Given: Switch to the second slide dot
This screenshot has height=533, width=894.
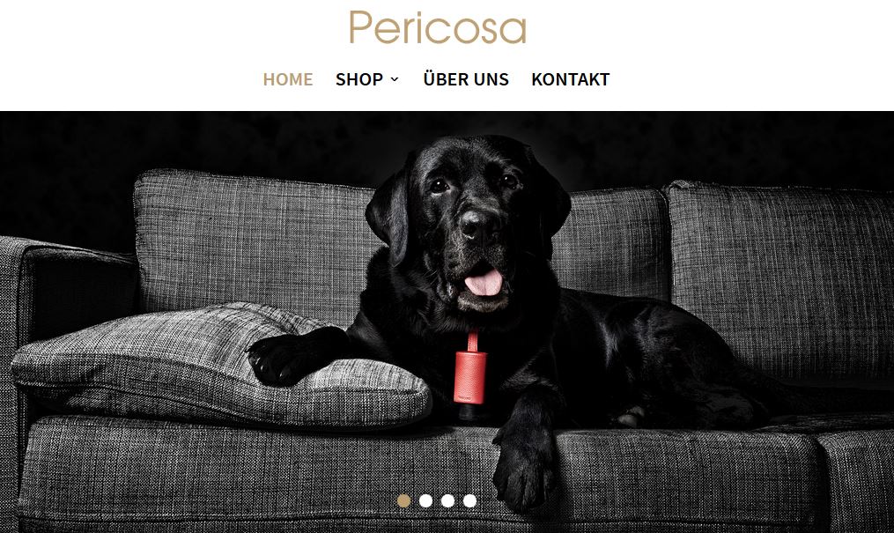Looking at the screenshot, I should pyautogui.click(x=426, y=500).
